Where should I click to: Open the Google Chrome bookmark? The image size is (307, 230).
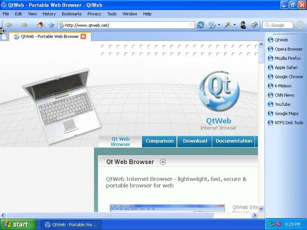click(x=285, y=77)
